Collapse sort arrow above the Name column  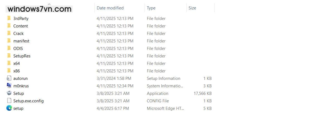[49, 4]
